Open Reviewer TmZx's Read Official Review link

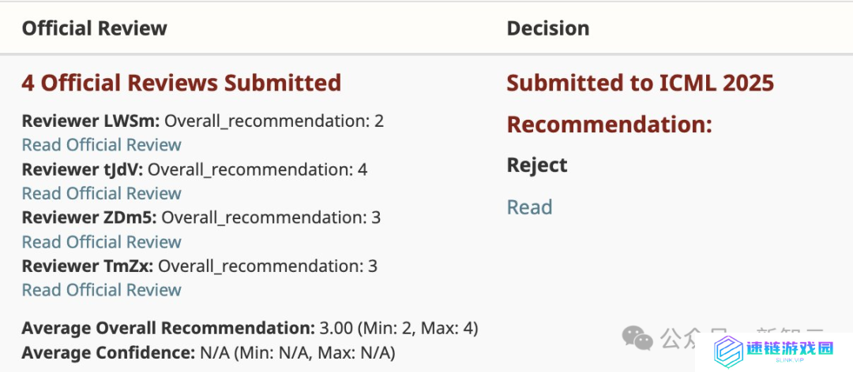tap(101, 290)
